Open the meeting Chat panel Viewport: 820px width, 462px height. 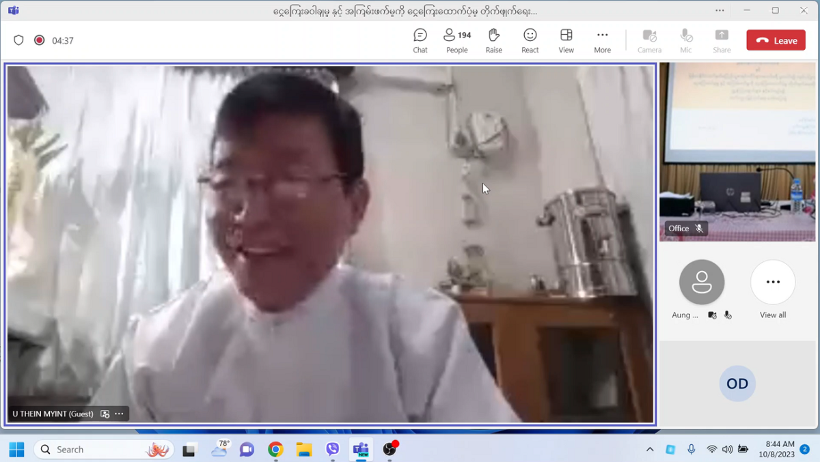420,40
